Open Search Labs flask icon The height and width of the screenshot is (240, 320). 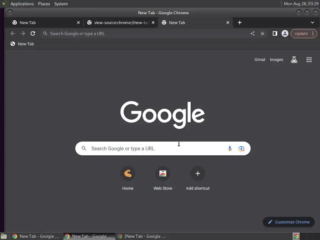click(294, 60)
